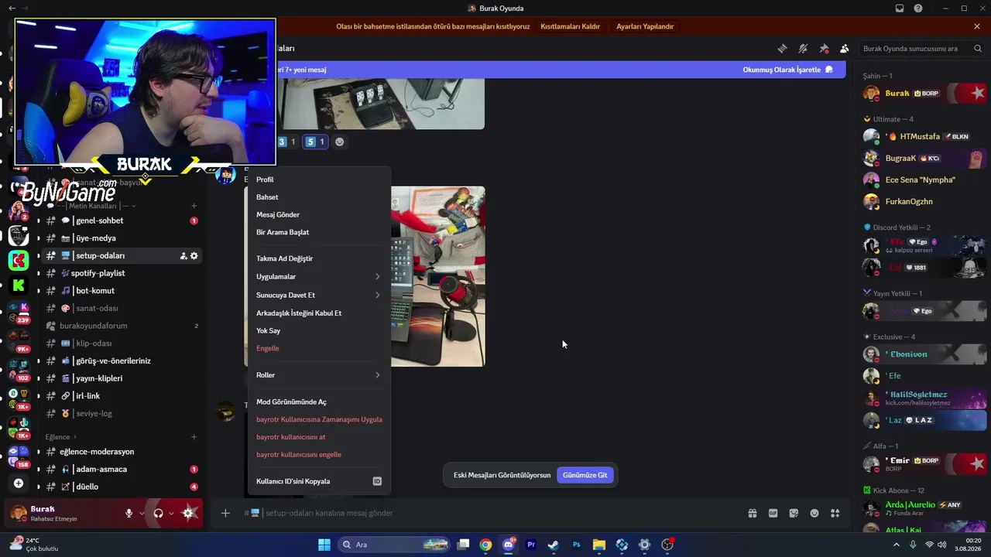Click Kullanıcı ID'sini Kopyala
The width and height of the screenshot is (991, 557).
(x=318, y=481)
